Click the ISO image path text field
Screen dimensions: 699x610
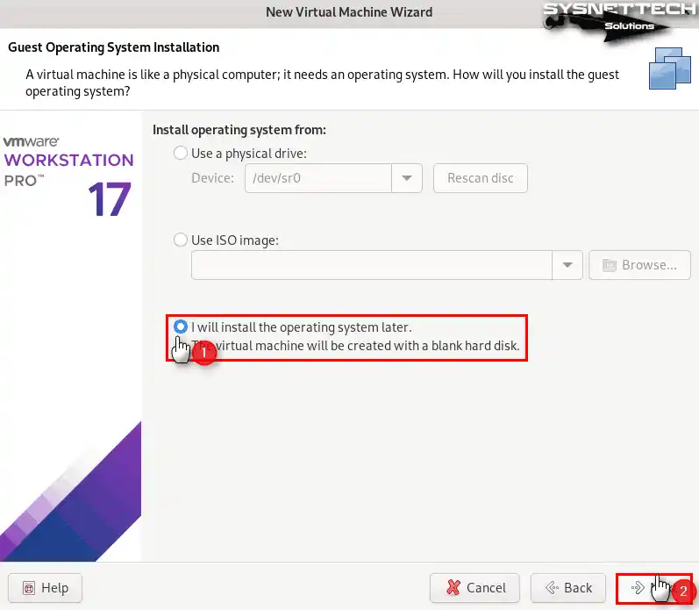pyautogui.click(x=371, y=265)
